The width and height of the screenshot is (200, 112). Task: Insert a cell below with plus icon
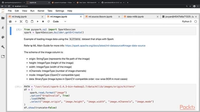16,21
